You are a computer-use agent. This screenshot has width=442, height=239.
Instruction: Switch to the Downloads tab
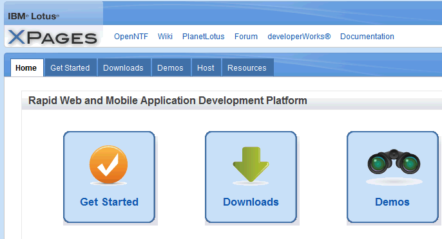pyautogui.click(x=124, y=67)
